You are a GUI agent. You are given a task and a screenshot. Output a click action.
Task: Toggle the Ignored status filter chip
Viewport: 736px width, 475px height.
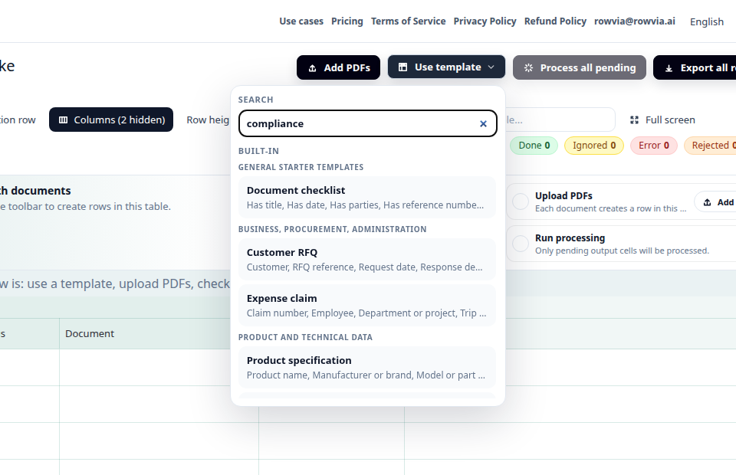(593, 146)
